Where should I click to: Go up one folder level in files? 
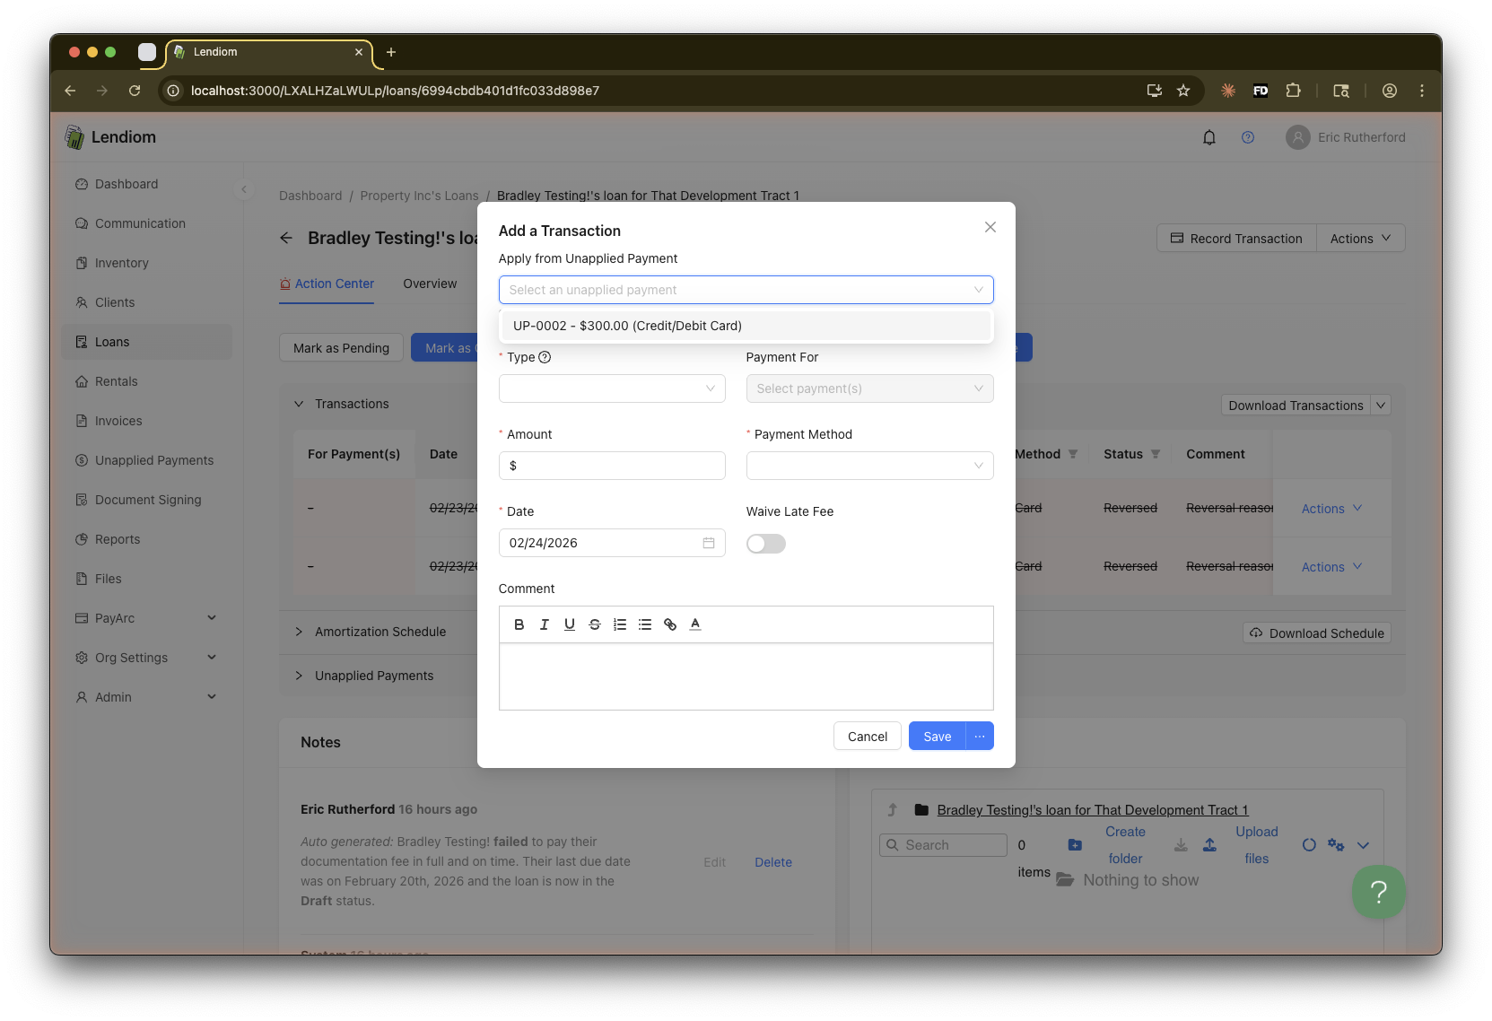coord(892,810)
